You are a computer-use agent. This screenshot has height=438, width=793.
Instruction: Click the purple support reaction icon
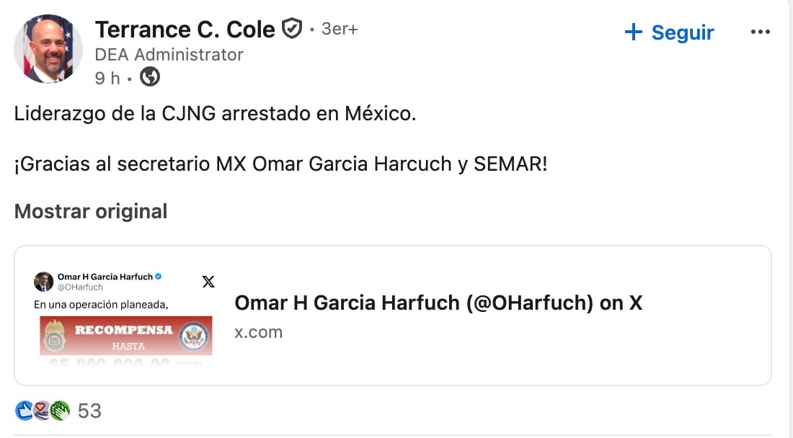42,411
